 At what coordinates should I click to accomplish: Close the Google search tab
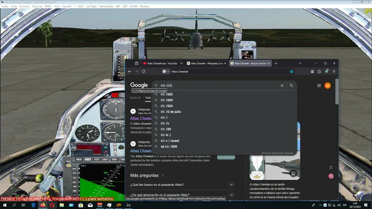(x=269, y=63)
